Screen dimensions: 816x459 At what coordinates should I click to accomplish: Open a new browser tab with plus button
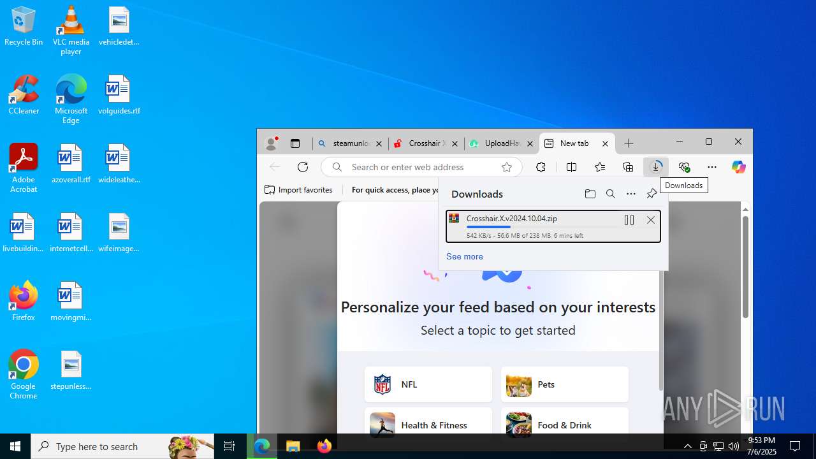tap(629, 143)
